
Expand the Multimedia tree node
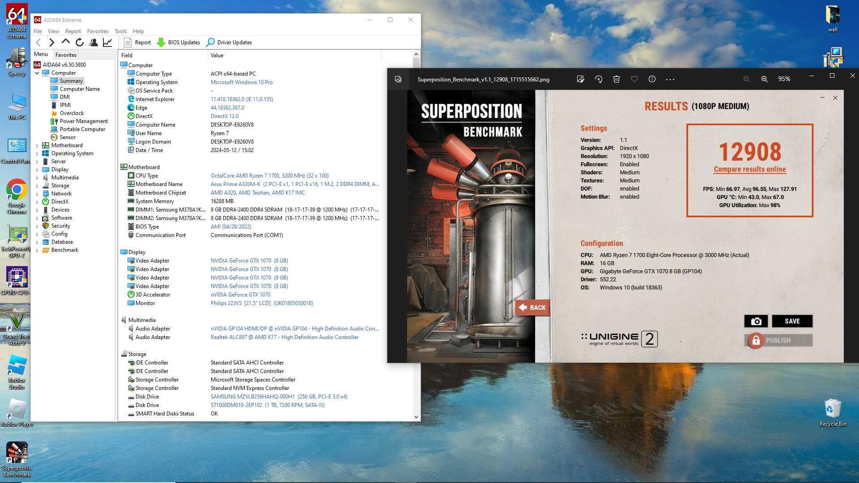37,178
